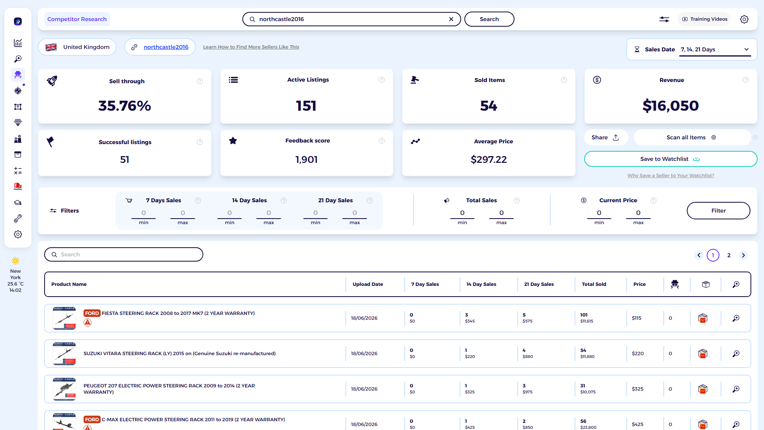
Task: Open supplier box icon for Fiesta row
Action: pyautogui.click(x=703, y=318)
